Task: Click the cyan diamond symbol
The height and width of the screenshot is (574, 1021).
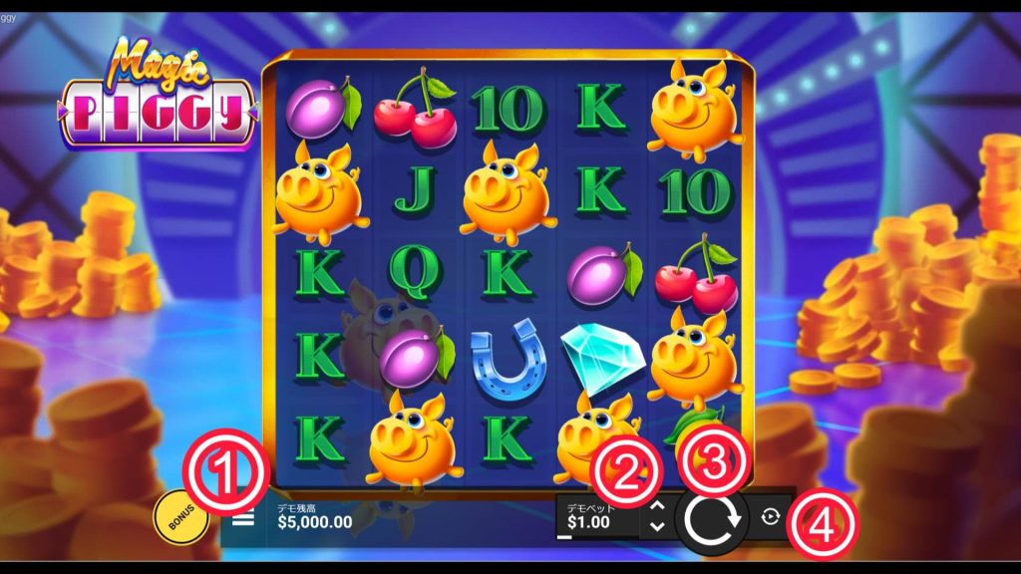Action: click(x=603, y=358)
